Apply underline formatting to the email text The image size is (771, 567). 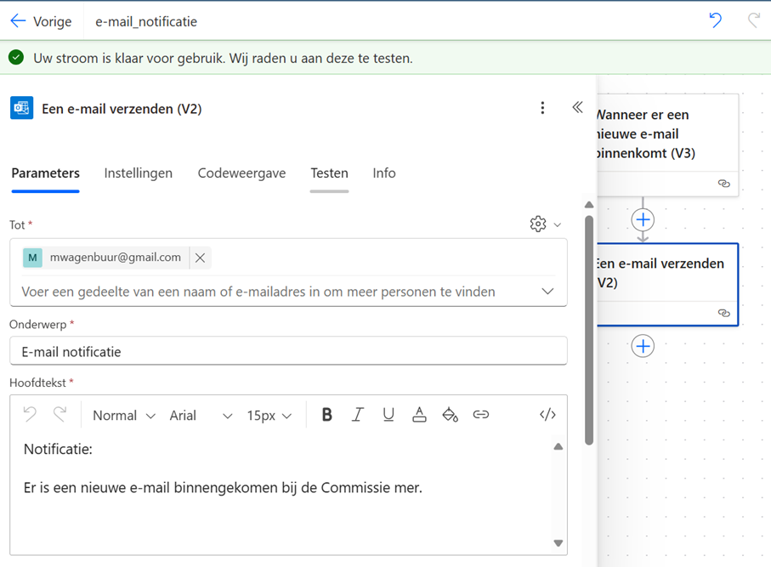pyautogui.click(x=388, y=415)
